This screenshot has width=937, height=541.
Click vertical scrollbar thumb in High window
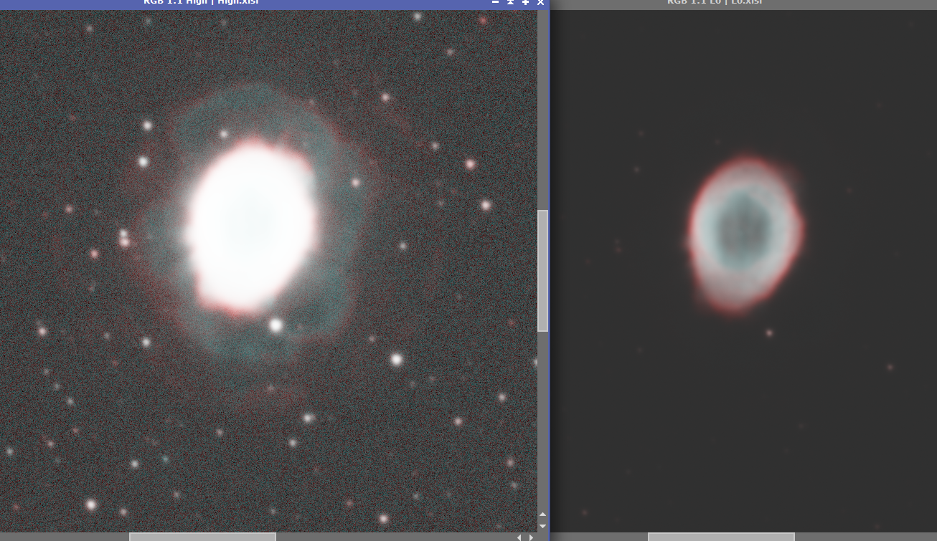tap(543, 270)
